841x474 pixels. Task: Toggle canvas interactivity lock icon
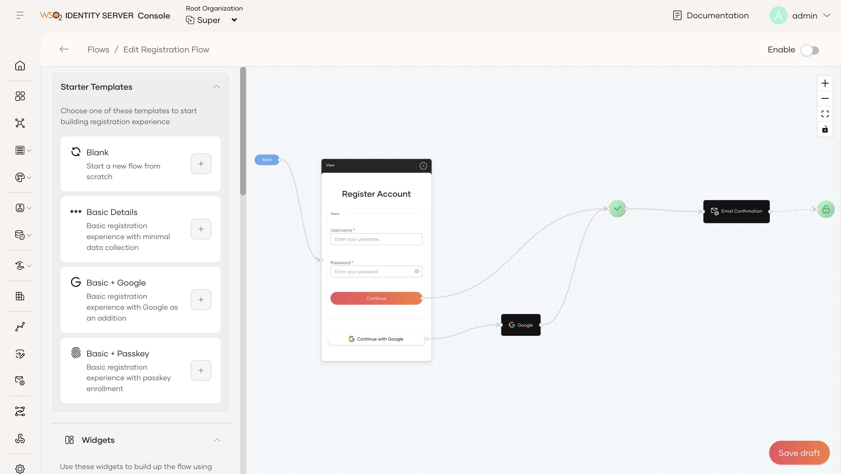pyautogui.click(x=825, y=129)
